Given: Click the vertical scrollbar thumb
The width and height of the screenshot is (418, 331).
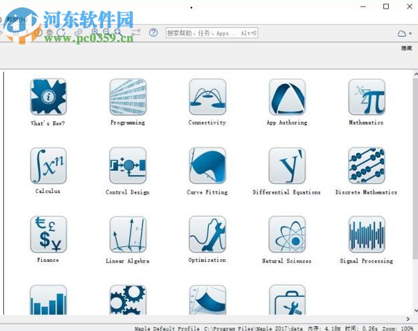Looking at the screenshot, I should (x=415, y=168).
